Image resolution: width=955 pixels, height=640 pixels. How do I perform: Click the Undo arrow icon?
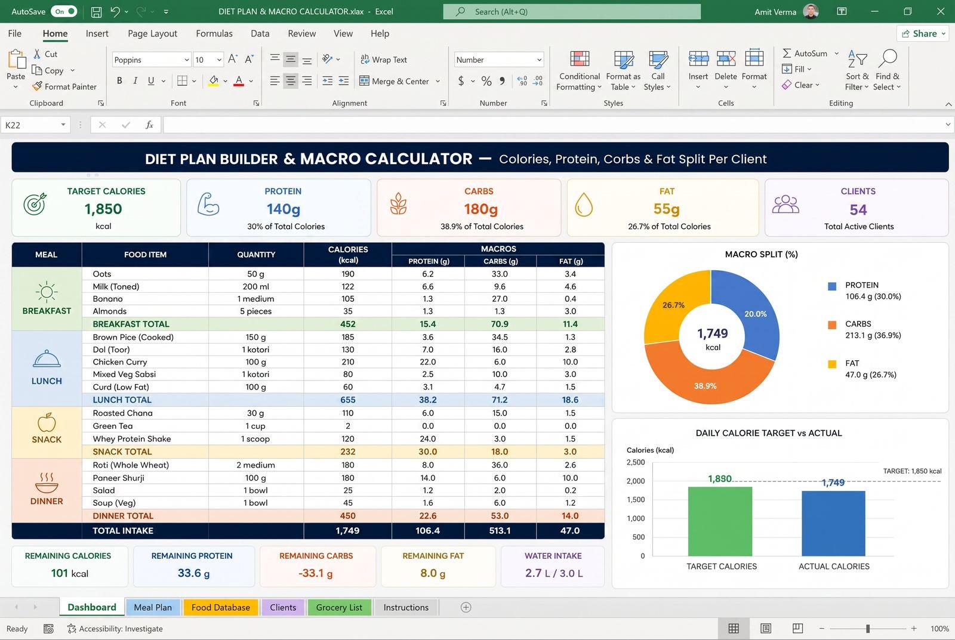[x=115, y=11]
